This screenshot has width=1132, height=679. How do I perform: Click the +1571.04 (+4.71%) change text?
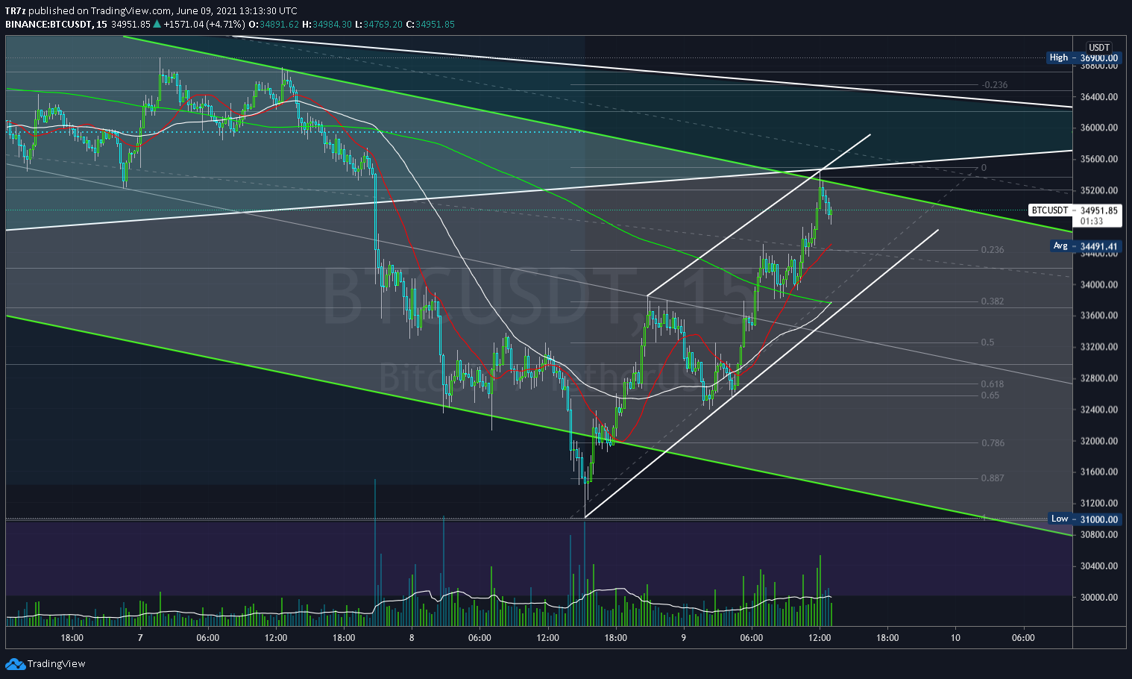click(x=205, y=24)
